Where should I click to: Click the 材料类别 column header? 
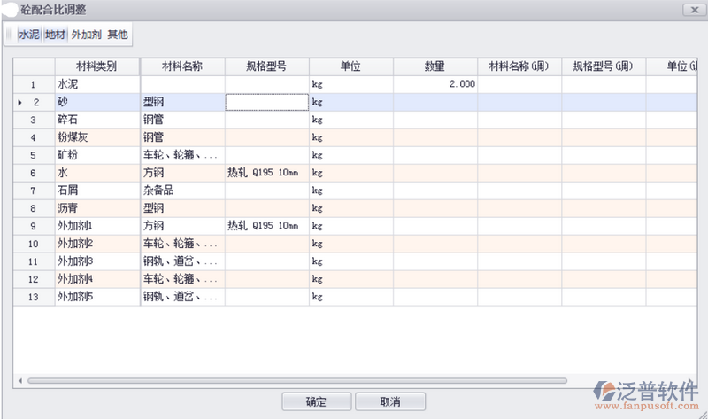coord(96,66)
